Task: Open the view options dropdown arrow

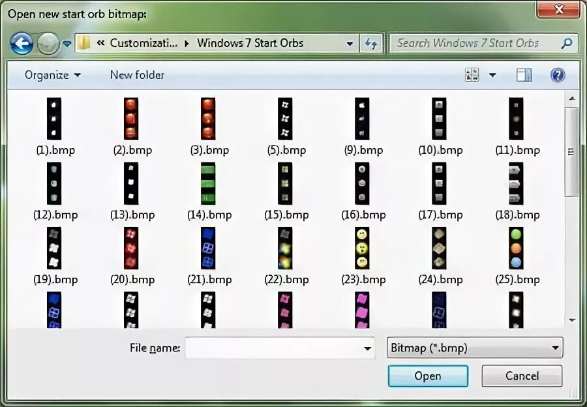Action: [492, 75]
